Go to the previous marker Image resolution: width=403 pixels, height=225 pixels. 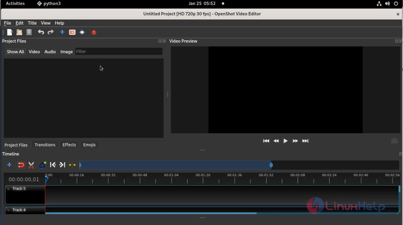pos(53,165)
